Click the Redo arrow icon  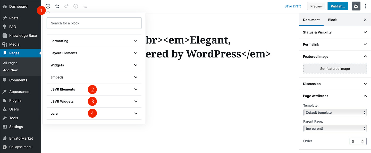(66, 6)
